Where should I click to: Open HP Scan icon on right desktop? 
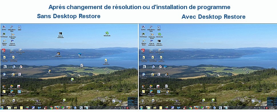[151, 51]
